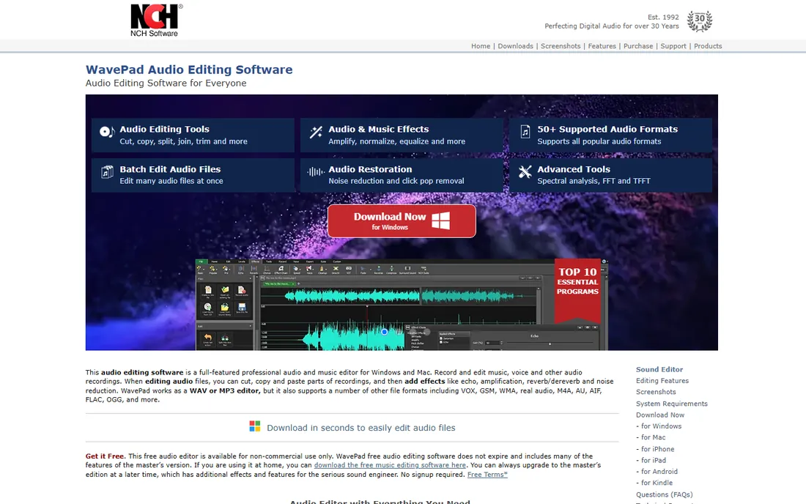Screen dimensions: 806x504
Task: Select the for Windows sidebar link
Action: [x=661, y=426]
